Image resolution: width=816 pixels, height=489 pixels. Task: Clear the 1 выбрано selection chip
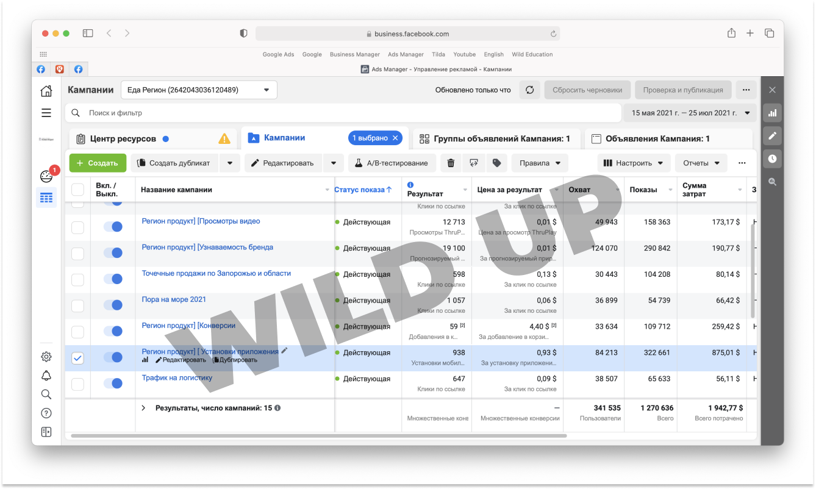pos(395,138)
